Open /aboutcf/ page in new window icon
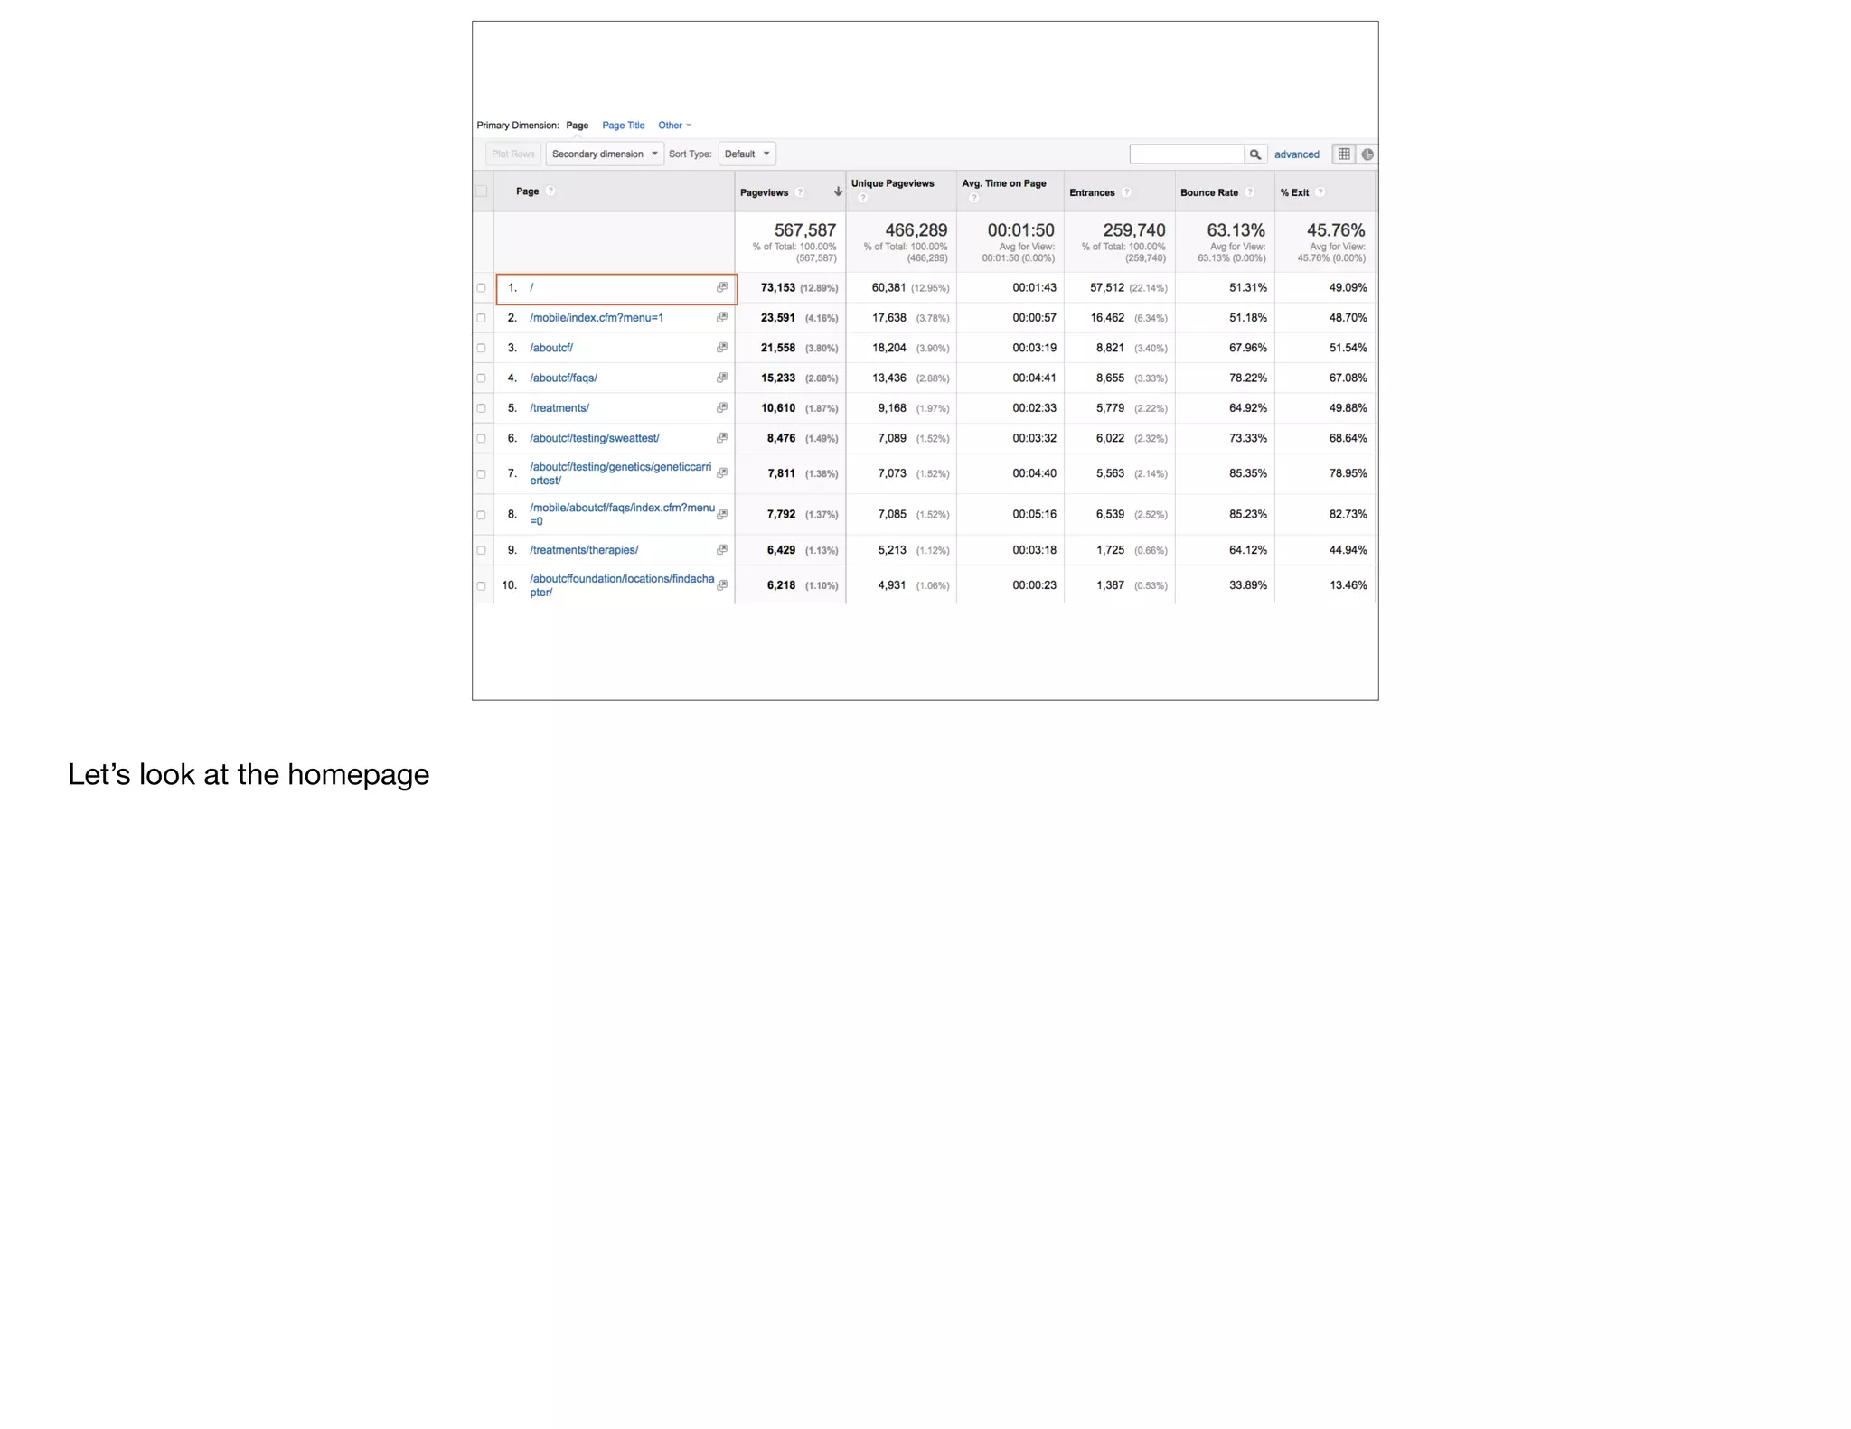 point(722,348)
